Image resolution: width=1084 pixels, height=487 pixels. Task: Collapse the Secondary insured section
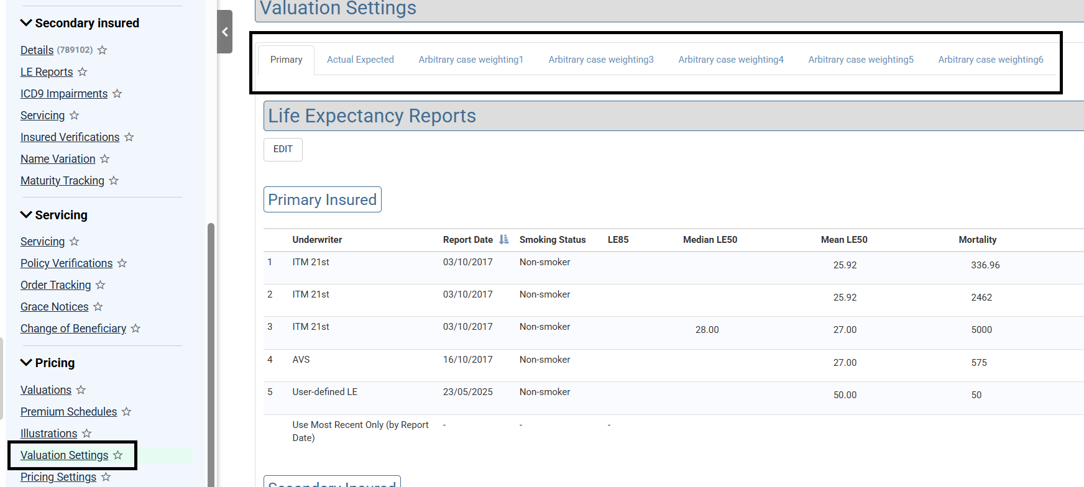coord(26,23)
